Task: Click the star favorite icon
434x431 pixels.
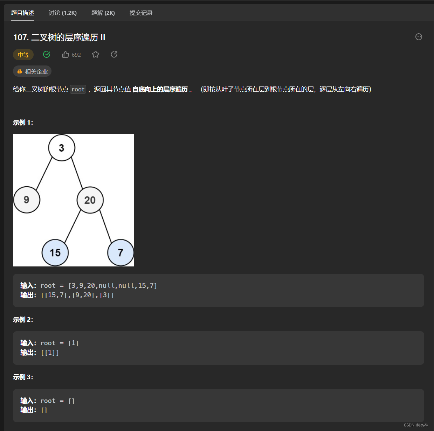Action: pos(96,54)
